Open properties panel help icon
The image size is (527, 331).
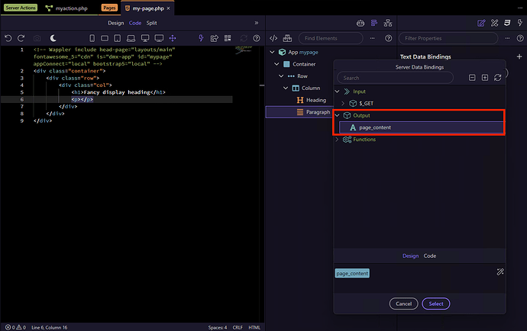520,38
